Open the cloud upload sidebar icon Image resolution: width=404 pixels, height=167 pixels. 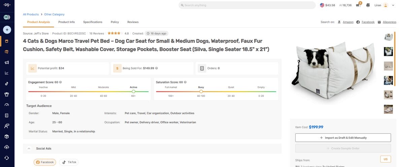(x=7, y=147)
